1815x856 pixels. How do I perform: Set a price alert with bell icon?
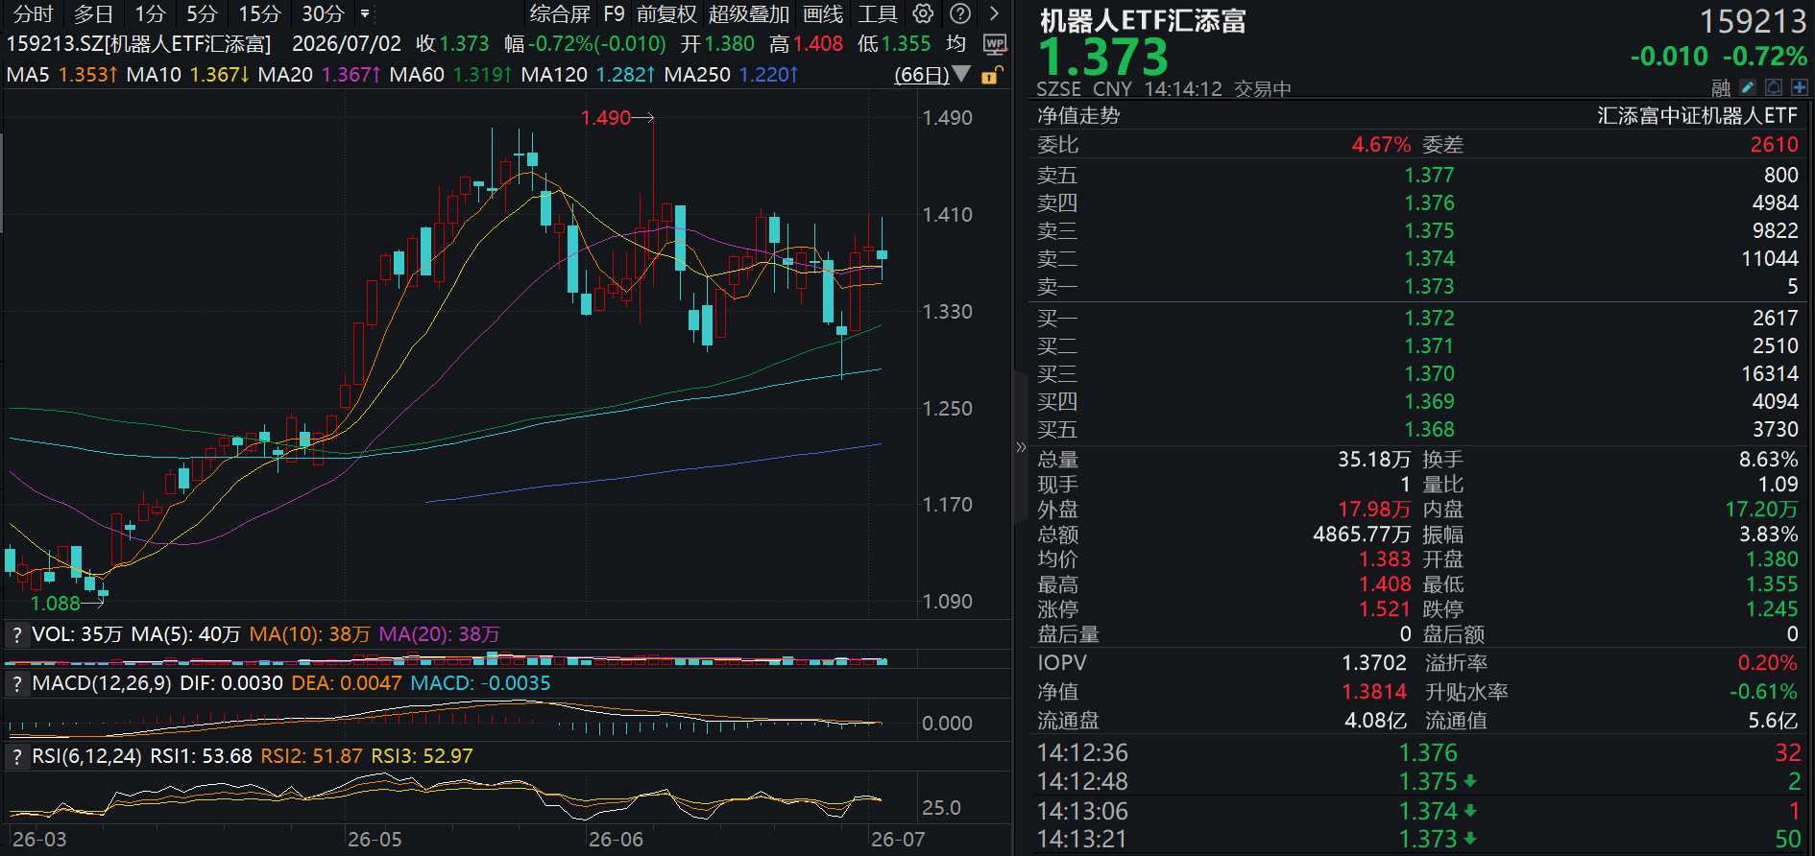pos(1774,87)
